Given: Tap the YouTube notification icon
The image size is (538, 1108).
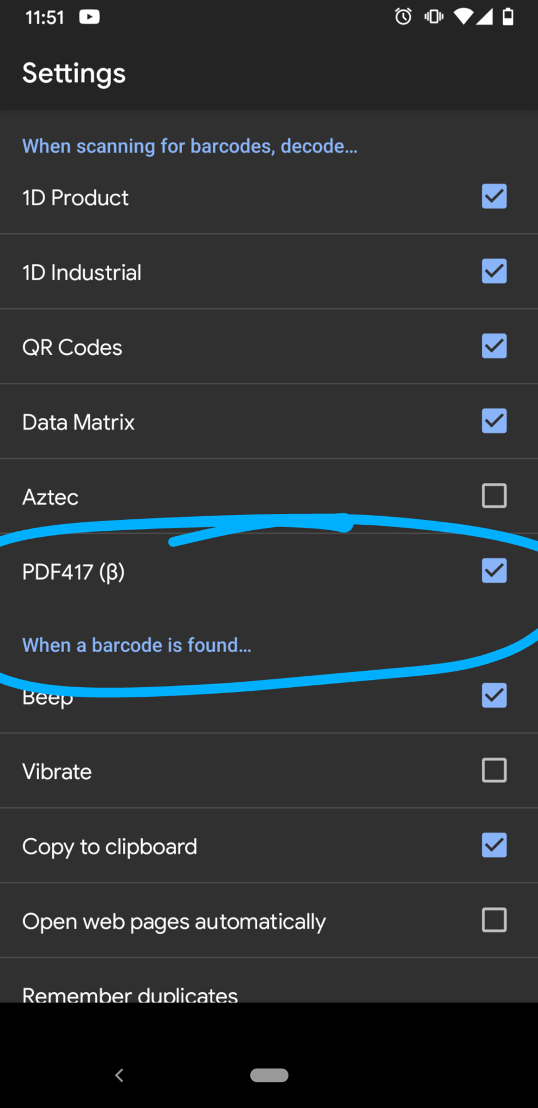Looking at the screenshot, I should (x=89, y=17).
